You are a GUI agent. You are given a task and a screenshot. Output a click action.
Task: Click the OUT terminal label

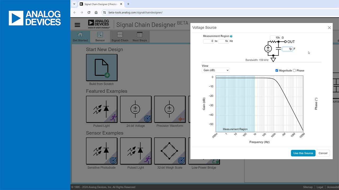click(x=291, y=42)
